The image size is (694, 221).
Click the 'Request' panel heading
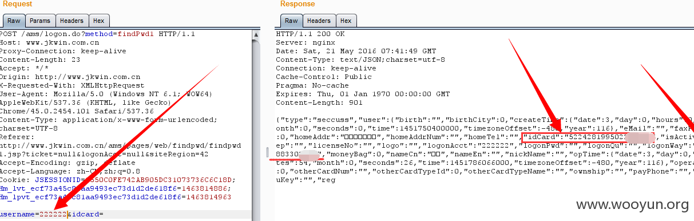(x=18, y=5)
